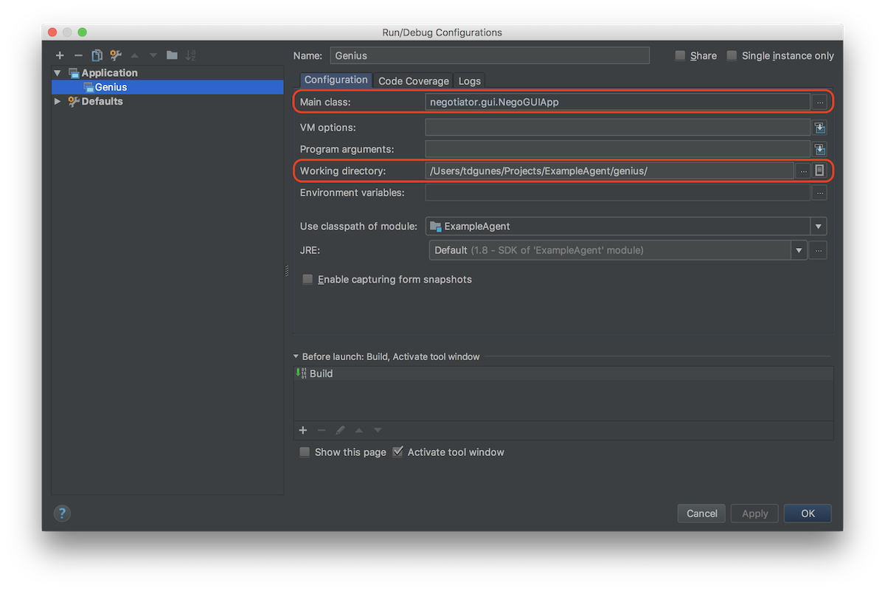The image size is (885, 591).
Task: Sort configurations alphabetically
Action: tap(190, 55)
